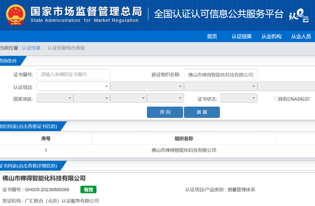Click the 获证组织名称 input field
The height and width of the screenshot is (206, 315).
220,75
